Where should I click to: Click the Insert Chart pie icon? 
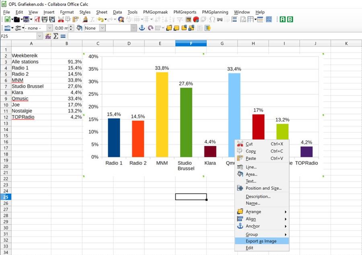196,19
